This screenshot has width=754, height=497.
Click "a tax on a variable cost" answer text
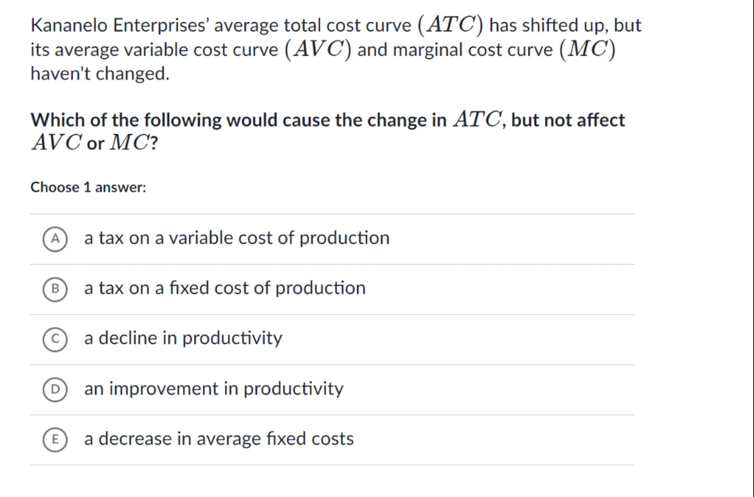tap(237, 238)
